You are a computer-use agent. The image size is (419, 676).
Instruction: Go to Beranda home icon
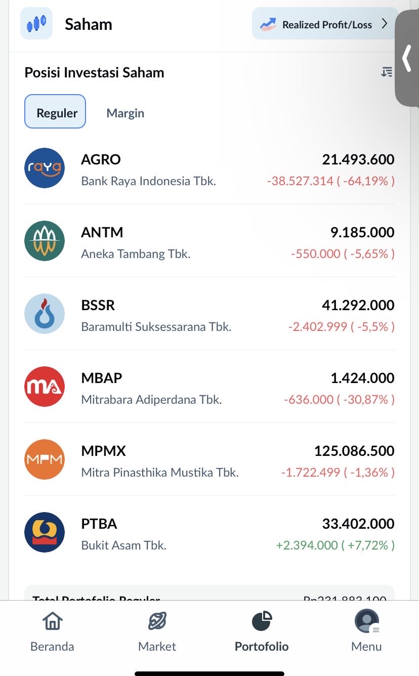point(52,621)
